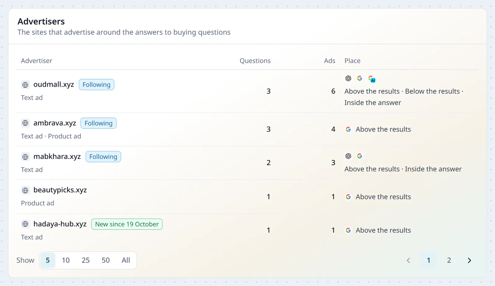Viewport: 495px width, 286px height.
Task: Click the New since 19 October badge
Action: click(x=127, y=224)
